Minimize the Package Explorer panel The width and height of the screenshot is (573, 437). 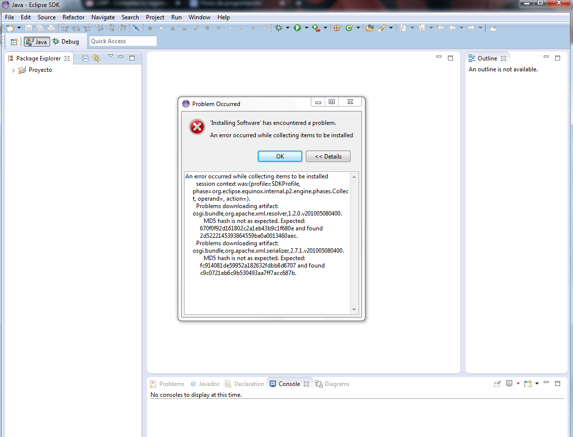(121, 57)
